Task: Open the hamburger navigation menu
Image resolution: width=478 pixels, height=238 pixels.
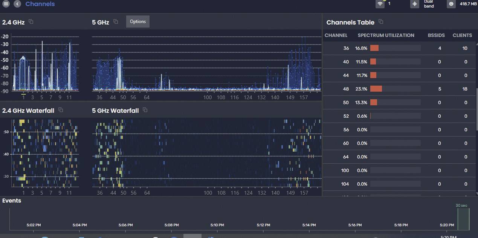Action: 6,4
